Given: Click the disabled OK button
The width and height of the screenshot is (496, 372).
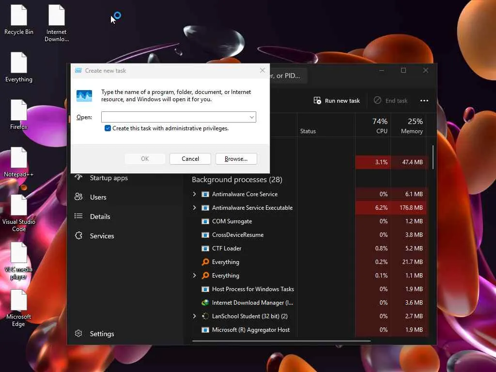Looking at the screenshot, I should pos(145,159).
